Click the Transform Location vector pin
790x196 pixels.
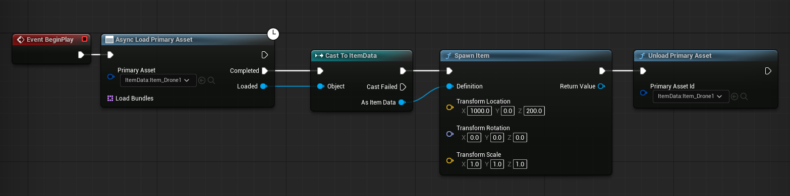pyautogui.click(x=449, y=108)
